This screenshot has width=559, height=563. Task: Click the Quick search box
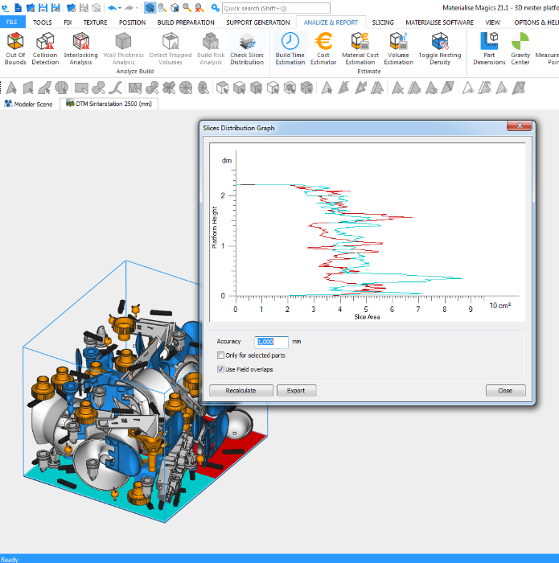click(276, 8)
